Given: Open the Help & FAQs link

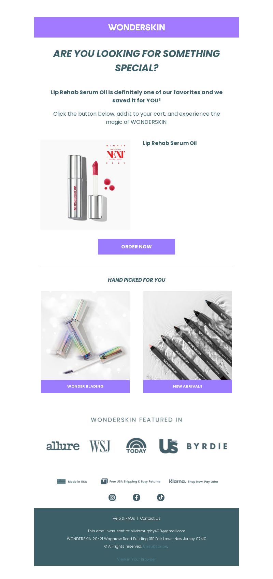Looking at the screenshot, I should point(124,518).
